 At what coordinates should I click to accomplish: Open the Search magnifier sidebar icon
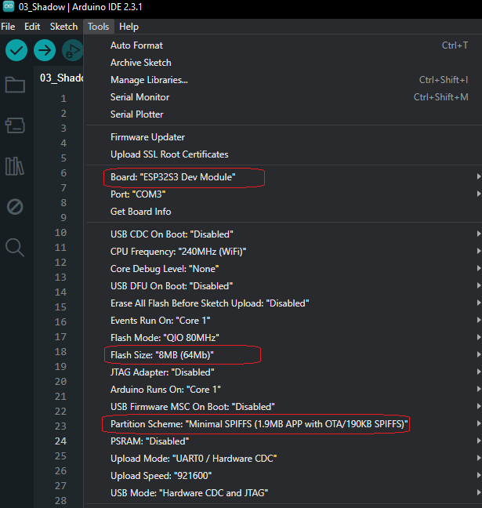click(15, 248)
